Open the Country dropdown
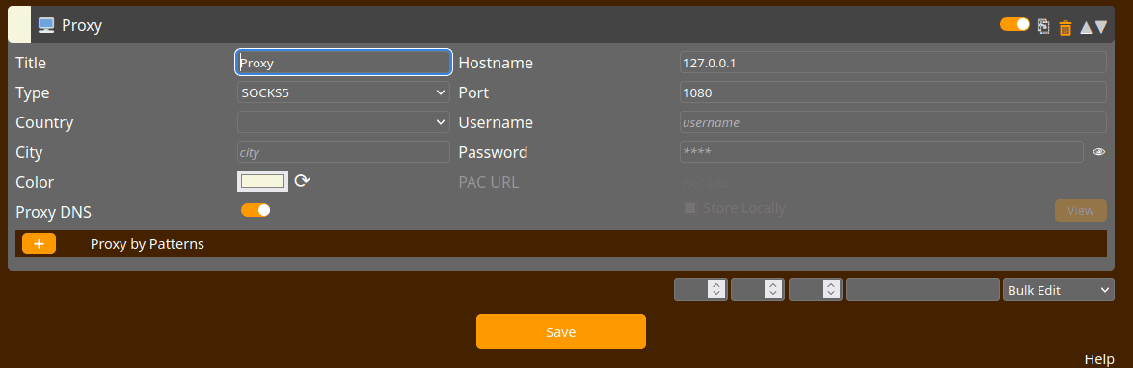 pyautogui.click(x=344, y=122)
